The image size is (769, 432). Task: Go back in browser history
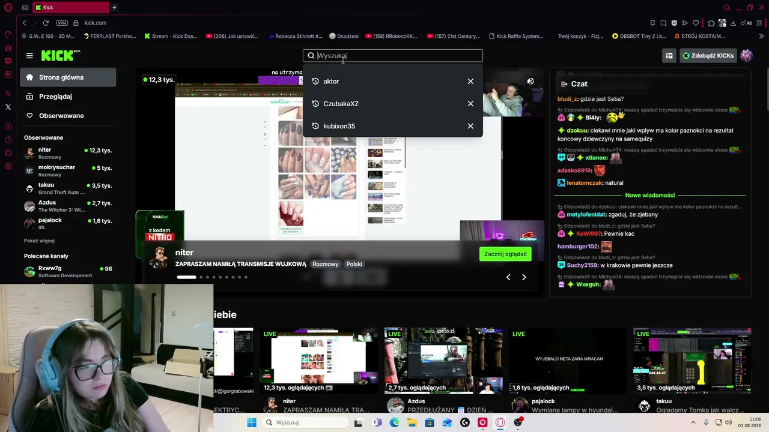pos(24,23)
